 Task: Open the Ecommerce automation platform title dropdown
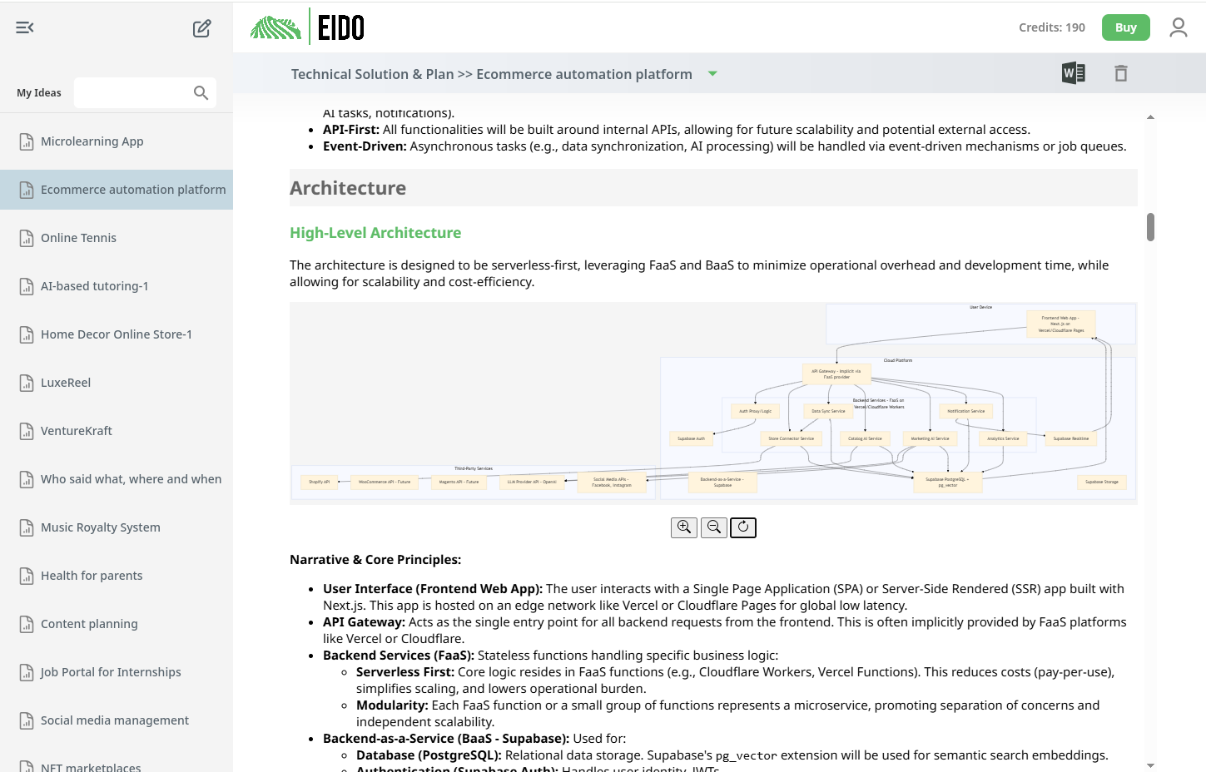tap(712, 74)
